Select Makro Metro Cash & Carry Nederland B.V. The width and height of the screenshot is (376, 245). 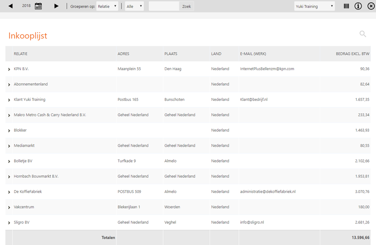point(50,115)
